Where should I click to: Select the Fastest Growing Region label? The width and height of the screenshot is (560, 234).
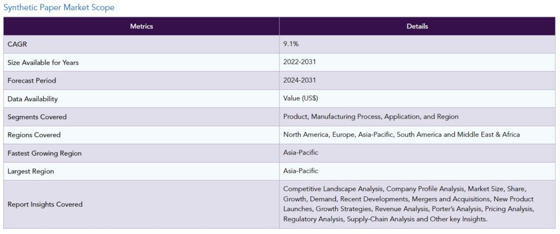(44, 153)
